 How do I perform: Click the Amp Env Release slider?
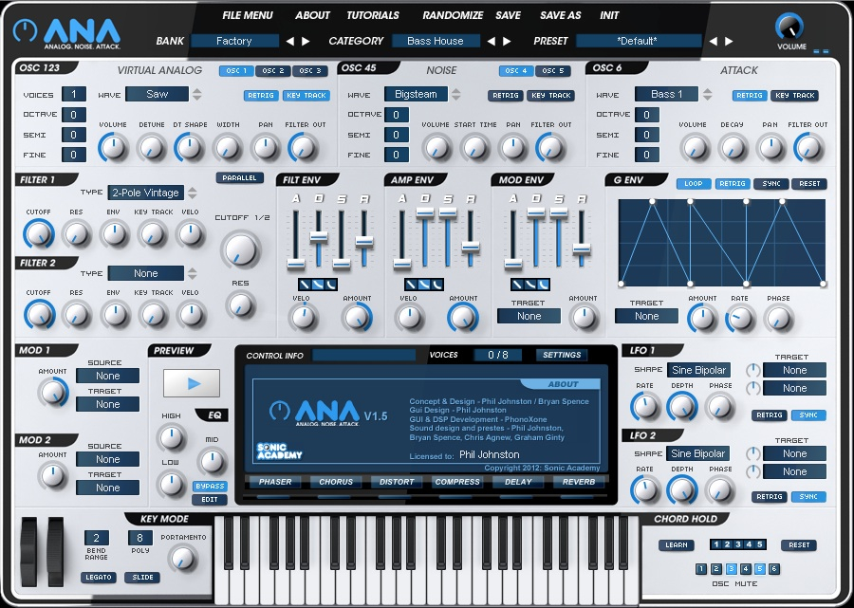coord(471,248)
